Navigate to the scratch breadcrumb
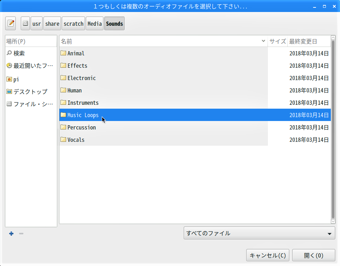Image resolution: width=340 pixels, height=266 pixels. pos(73,23)
